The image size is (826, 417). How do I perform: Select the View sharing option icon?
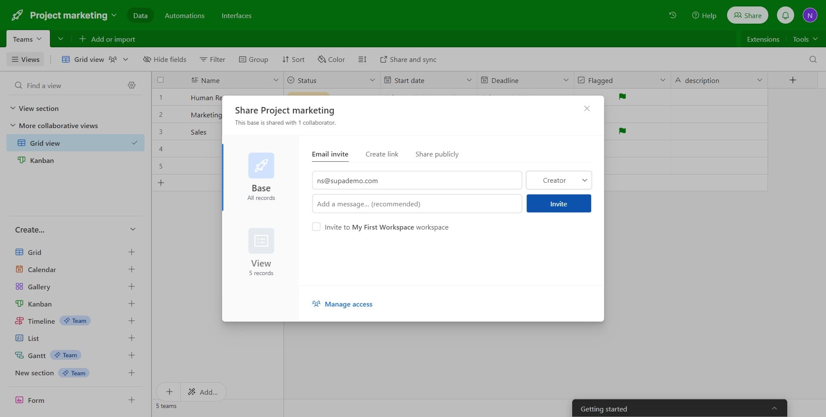point(261,241)
